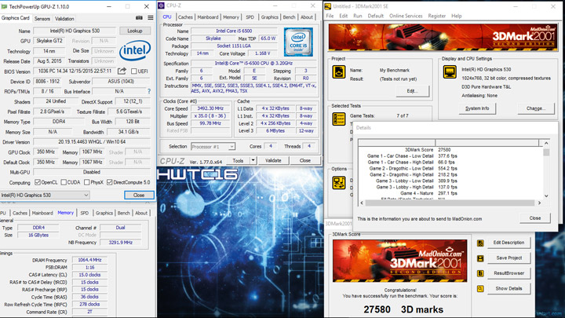The image size is (565, 318).
Task: Click the GPU-Z screenshot camera icon
Action: point(139,18)
